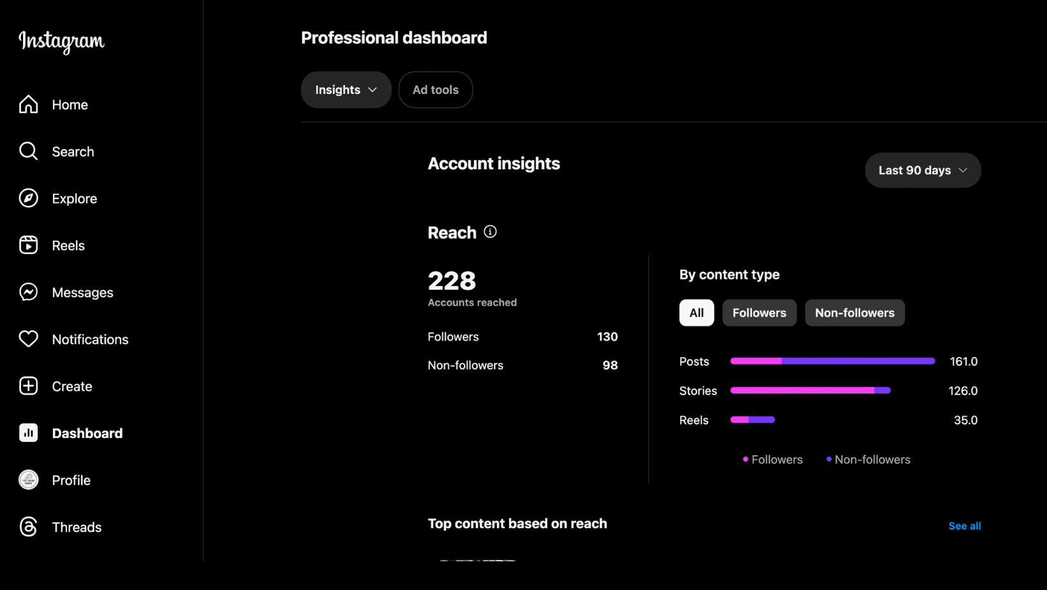Screen dimensions: 1047x590
Task: Open the Profile avatar picture
Action: 28,480
